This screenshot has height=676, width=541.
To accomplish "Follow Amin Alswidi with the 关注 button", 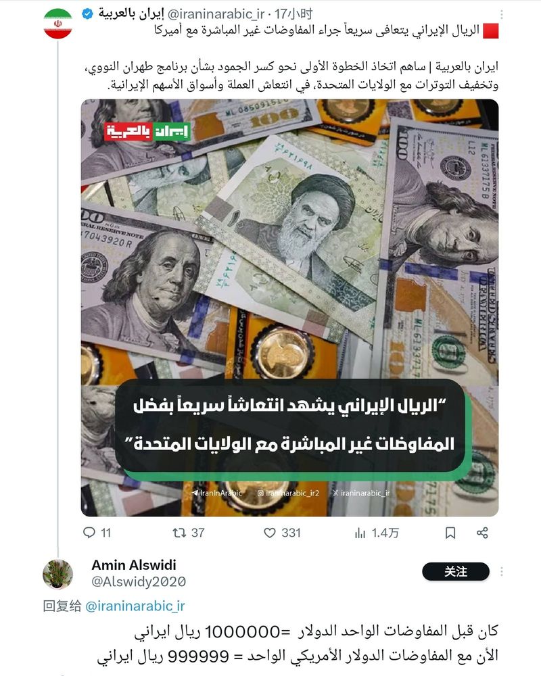I will (x=456, y=572).
